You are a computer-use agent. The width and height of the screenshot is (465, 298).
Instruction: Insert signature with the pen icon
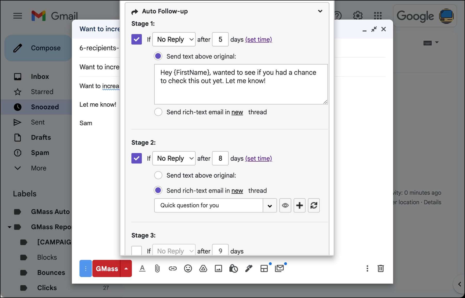(249, 269)
